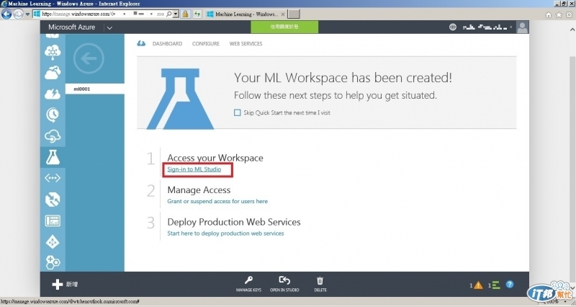The image size is (576, 307).
Task: Click the blue help question mark
Action: pyautogui.click(x=510, y=284)
